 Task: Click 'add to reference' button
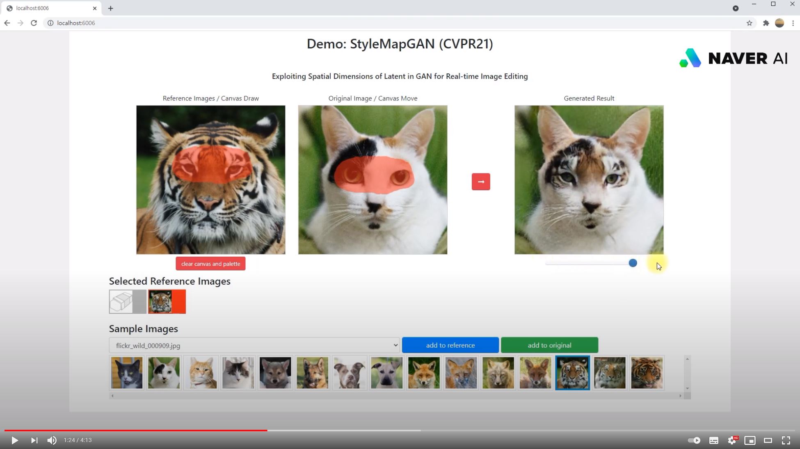[x=450, y=345]
